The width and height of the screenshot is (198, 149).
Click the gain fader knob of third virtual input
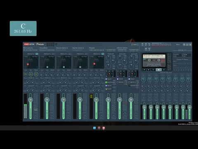131,100
